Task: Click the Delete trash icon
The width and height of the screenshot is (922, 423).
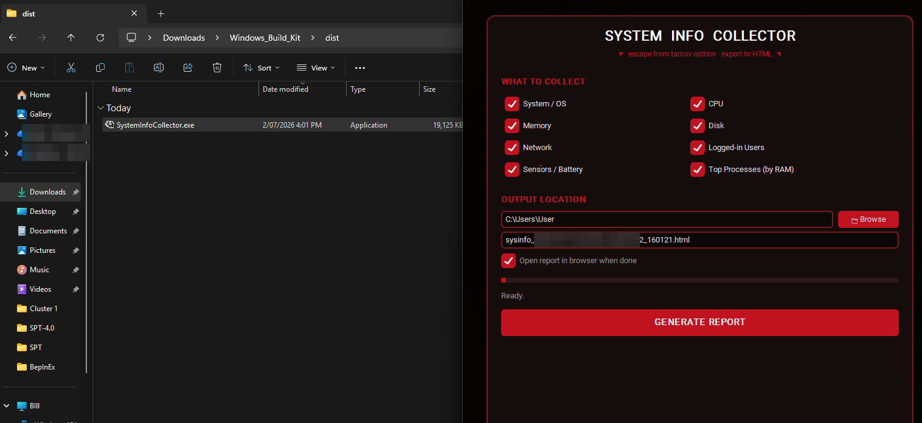Action: pos(217,67)
